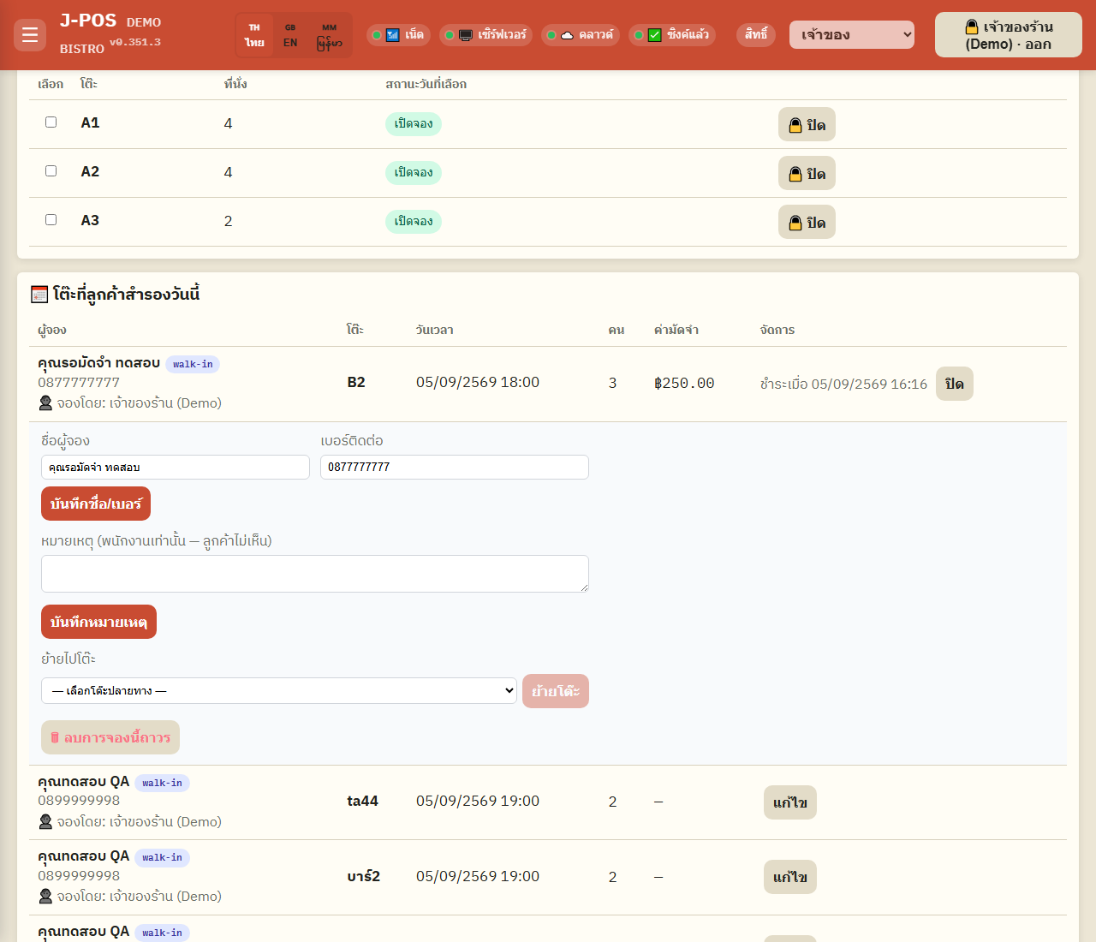Switch language to Myanmar (MM)
The width and height of the screenshot is (1096, 942).
(x=330, y=35)
